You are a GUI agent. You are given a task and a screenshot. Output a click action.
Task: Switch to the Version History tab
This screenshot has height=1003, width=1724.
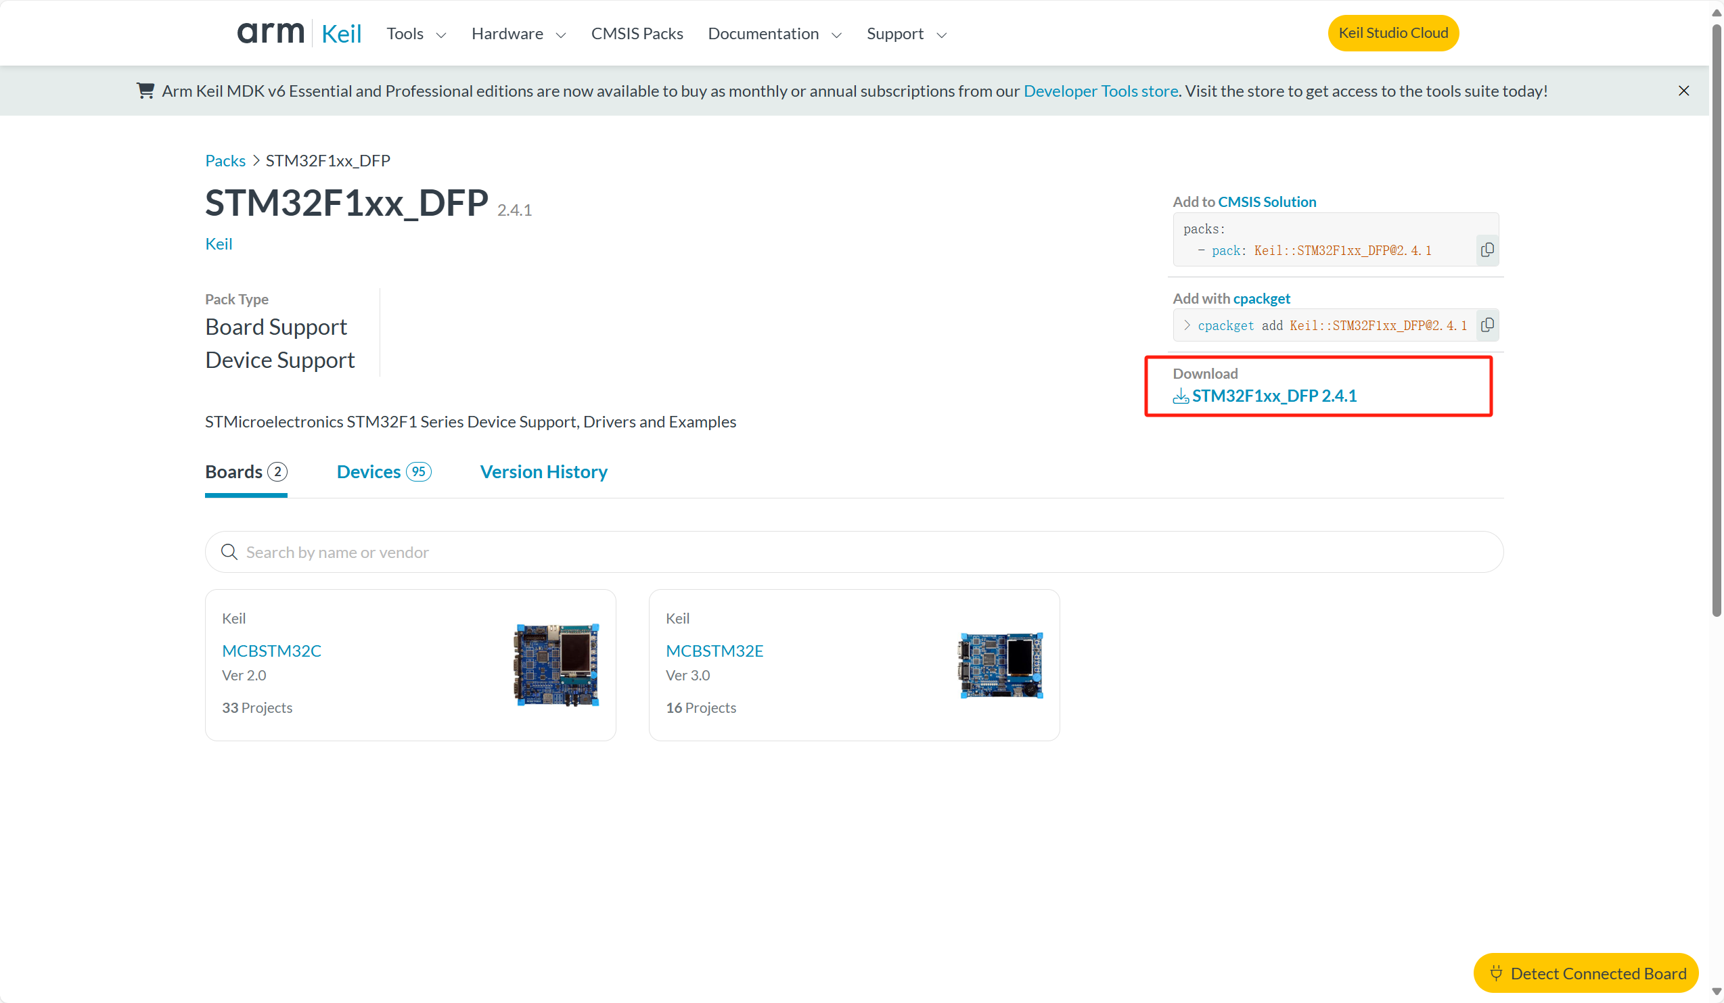[543, 472]
